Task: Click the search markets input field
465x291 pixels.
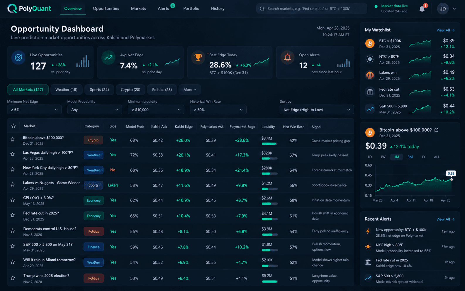Action: 312,9
